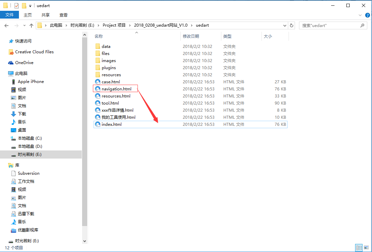The height and width of the screenshot is (252, 372).
Task: Click the sidebar vertical scrollbar
Action: [84, 135]
